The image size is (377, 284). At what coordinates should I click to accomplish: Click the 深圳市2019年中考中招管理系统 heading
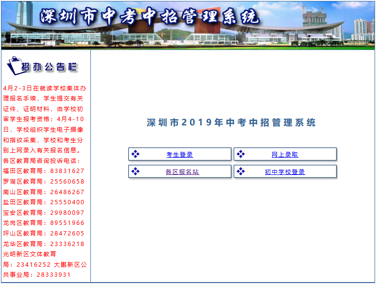(x=231, y=123)
